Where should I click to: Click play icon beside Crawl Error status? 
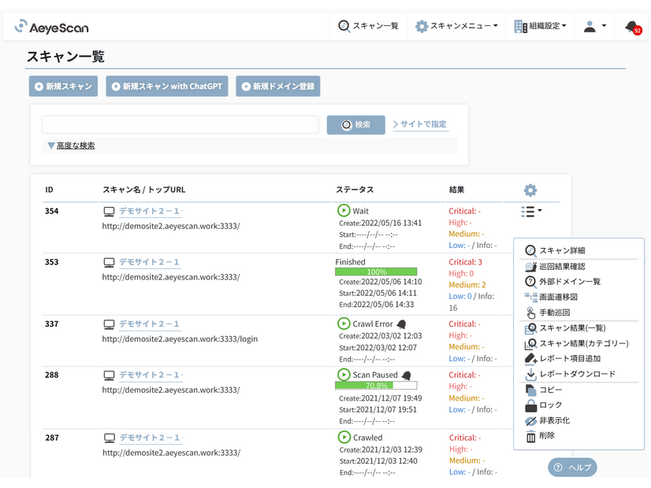pyautogui.click(x=344, y=323)
